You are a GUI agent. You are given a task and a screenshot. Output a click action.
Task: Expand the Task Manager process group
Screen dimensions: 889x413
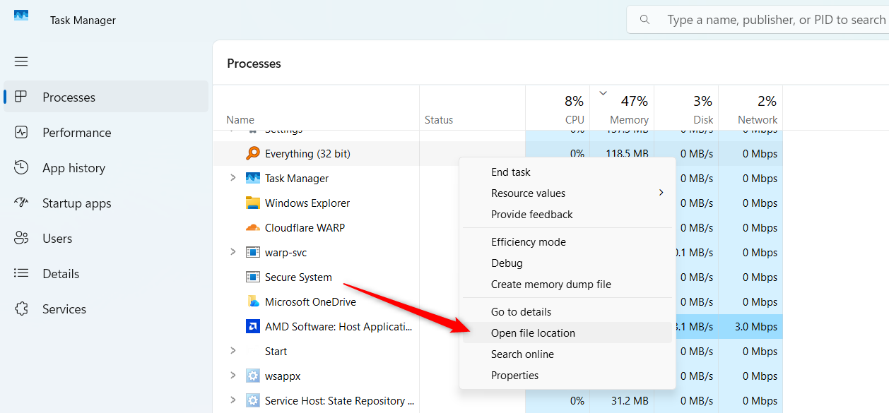pos(232,178)
